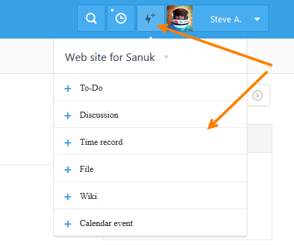Click the plus icon beside File

(68, 170)
